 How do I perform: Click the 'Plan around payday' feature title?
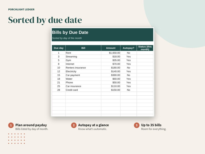tap(31, 125)
